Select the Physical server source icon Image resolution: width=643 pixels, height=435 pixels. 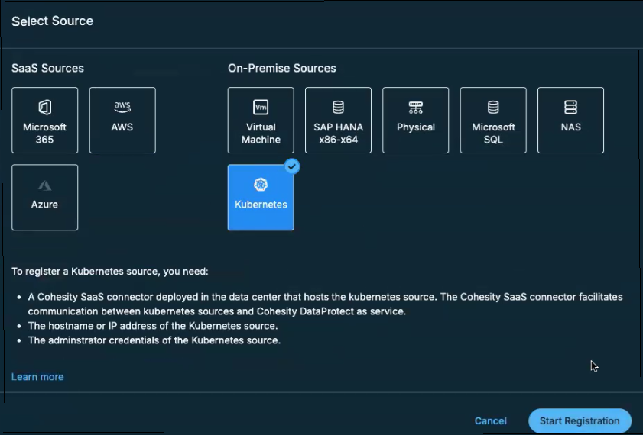coord(415,108)
